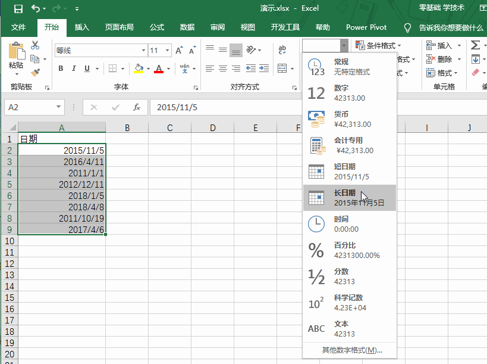Switch to the Power Pivot tab

[366, 27]
